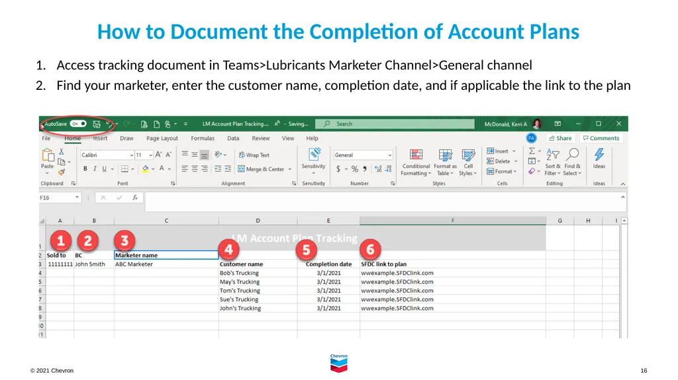
Task: Switch to the Data tab
Action: [233, 138]
